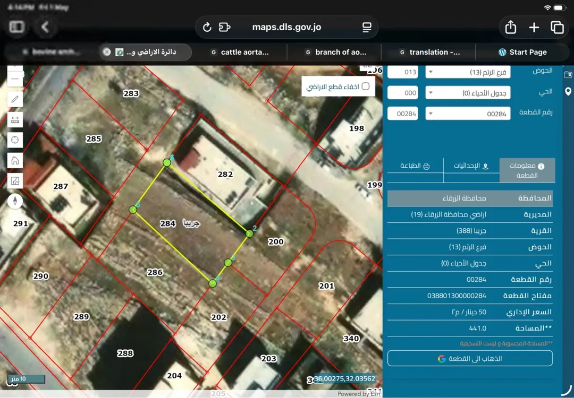The width and height of the screenshot is (574, 398).
Task: Open the area measurement tool icon
Action: pyautogui.click(x=15, y=181)
